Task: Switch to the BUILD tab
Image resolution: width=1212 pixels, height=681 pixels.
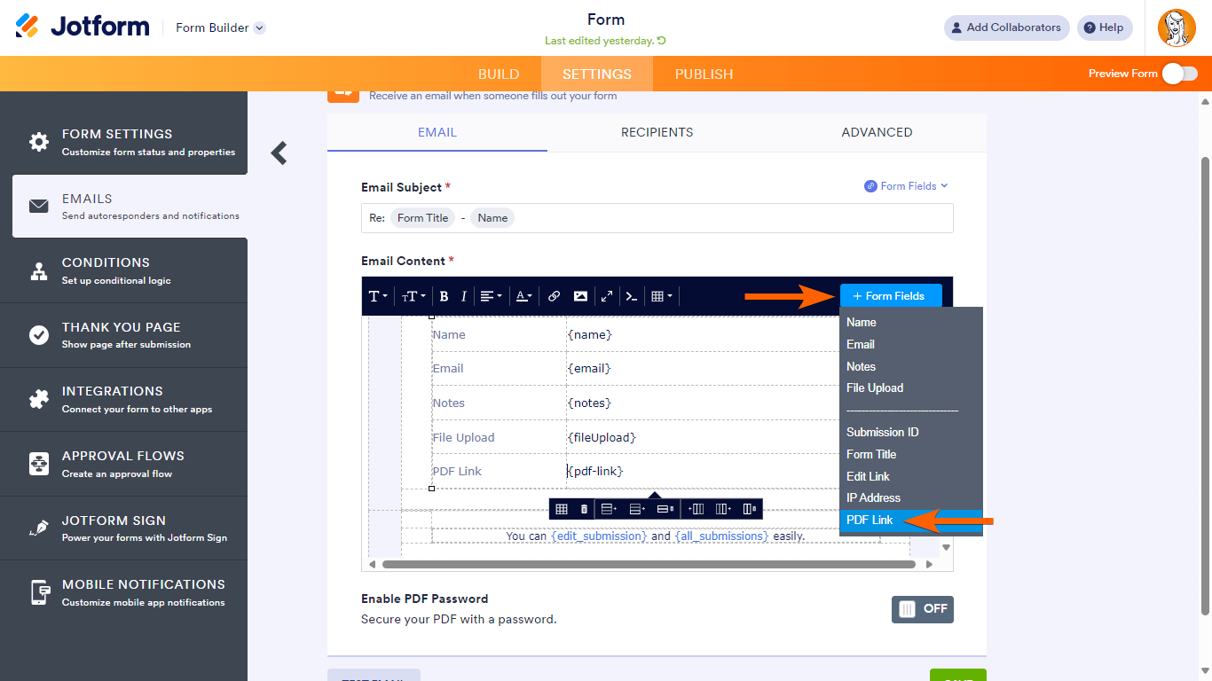Action: tap(499, 74)
